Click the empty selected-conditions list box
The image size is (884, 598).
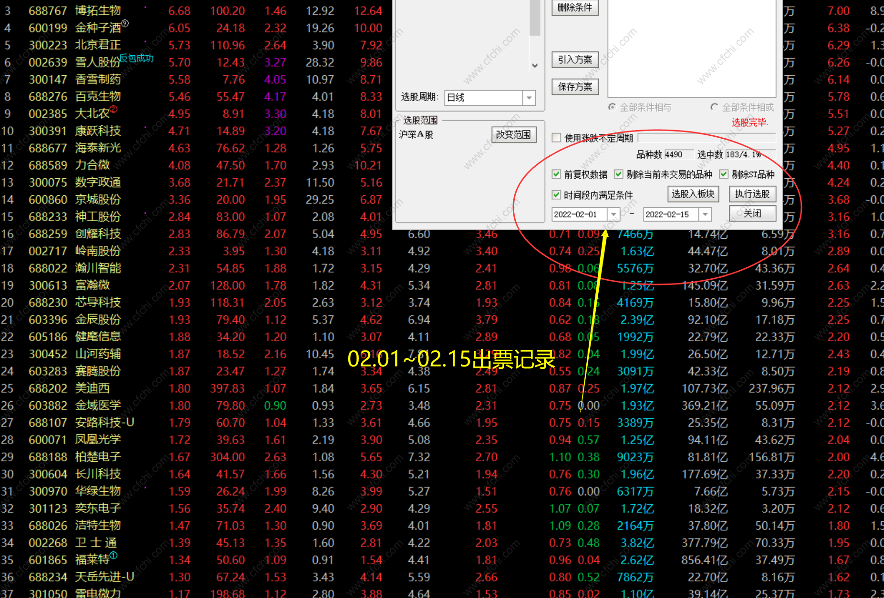pyautogui.click(x=691, y=49)
